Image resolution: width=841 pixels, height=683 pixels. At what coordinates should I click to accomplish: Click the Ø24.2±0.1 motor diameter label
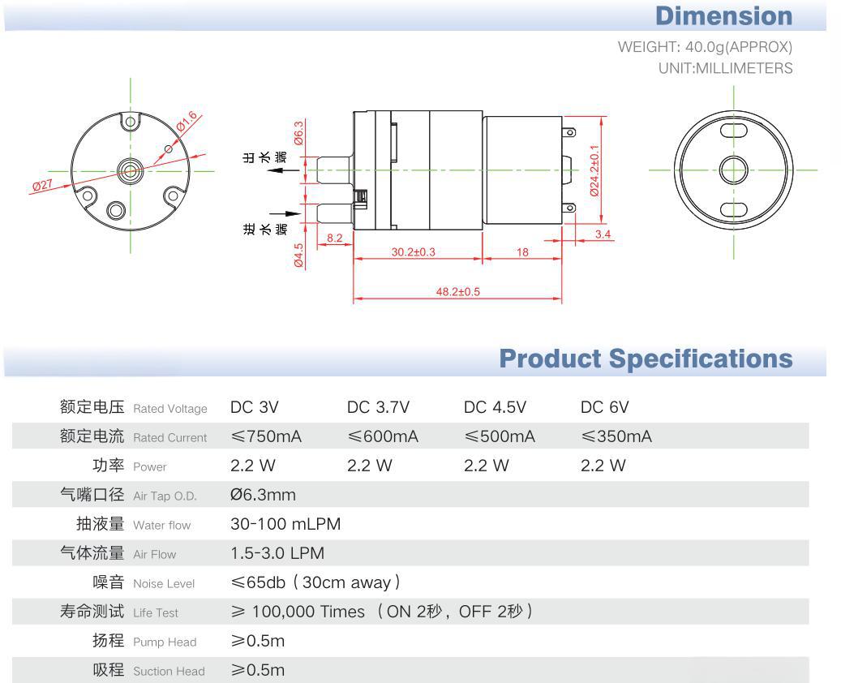pyautogui.click(x=594, y=170)
